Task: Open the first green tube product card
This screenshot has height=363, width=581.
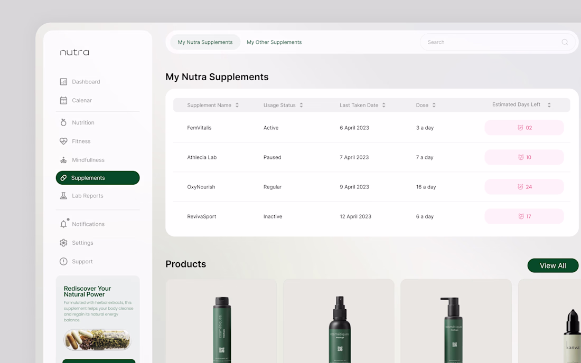Action: 221,321
